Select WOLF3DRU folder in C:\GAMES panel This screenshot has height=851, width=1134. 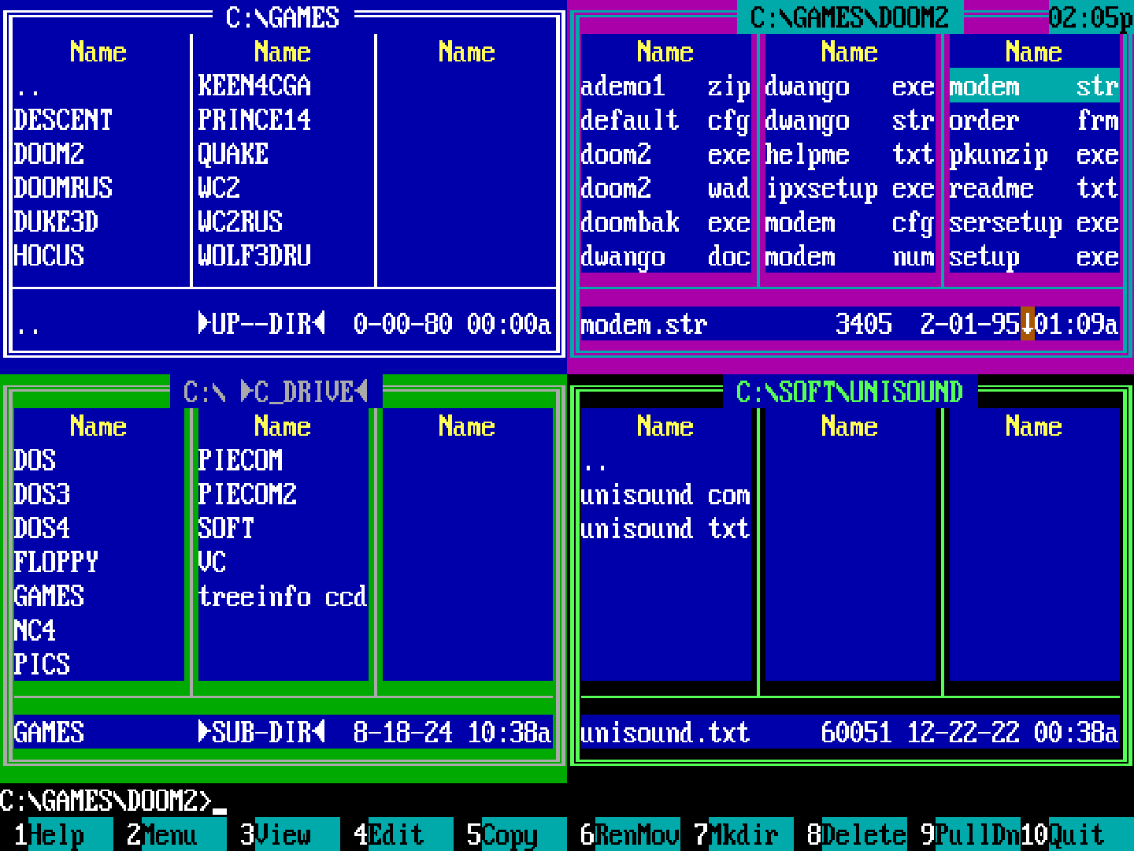(283, 255)
